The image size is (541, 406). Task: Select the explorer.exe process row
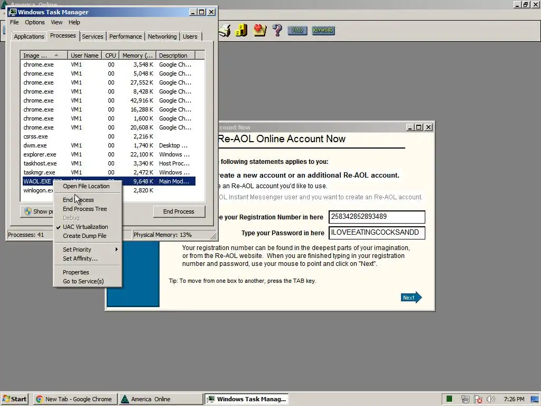(x=109, y=154)
